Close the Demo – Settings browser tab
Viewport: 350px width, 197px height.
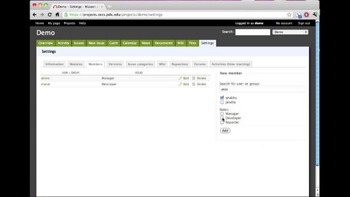pos(102,7)
